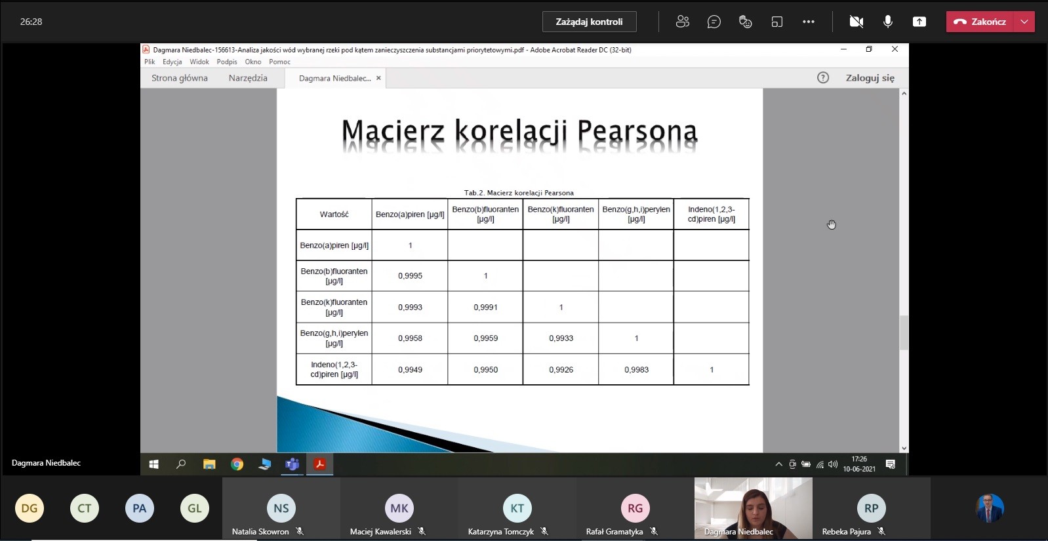1048x541 pixels.
Task: Click the Adobe Acrobat taskbar icon
Action: [320, 464]
